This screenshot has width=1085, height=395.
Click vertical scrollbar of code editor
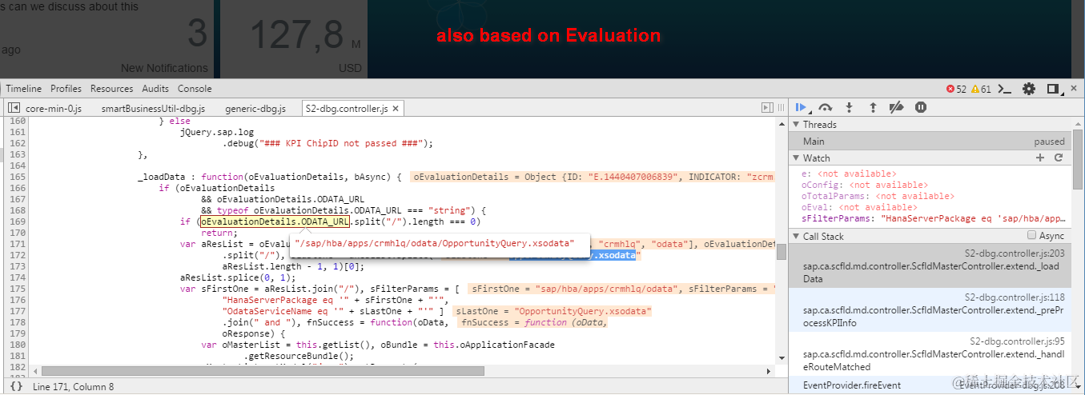tap(782, 252)
